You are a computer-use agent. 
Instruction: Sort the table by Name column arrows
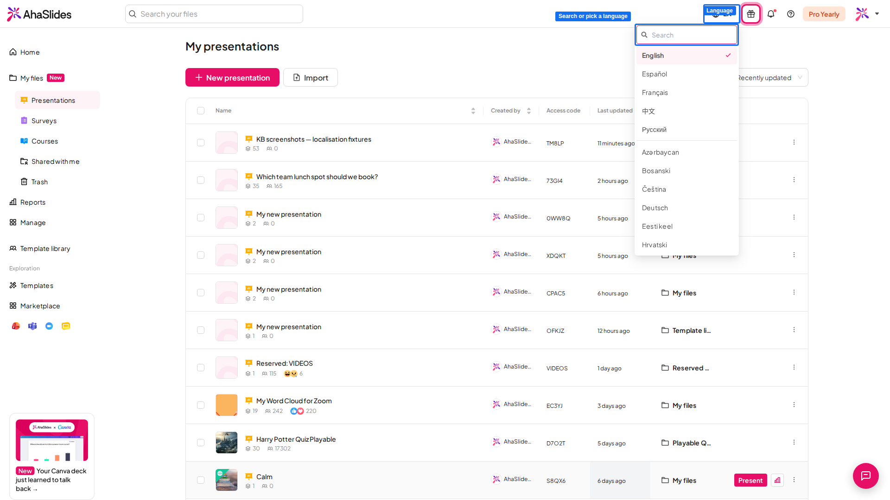click(473, 111)
